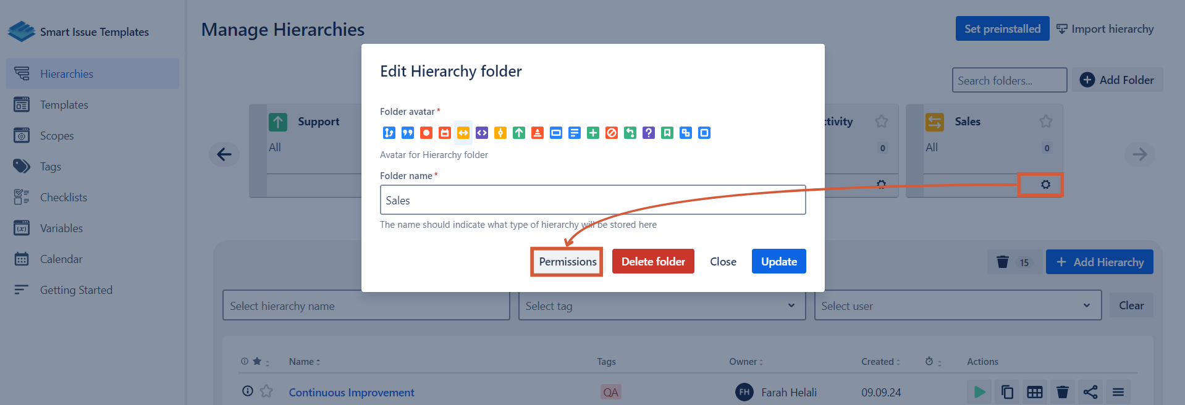Open settings gear on Sales folder
The width and height of the screenshot is (1185, 405).
1045,185
